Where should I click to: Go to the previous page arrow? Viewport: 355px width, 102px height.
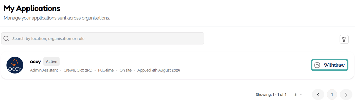(x=318, y=95)
